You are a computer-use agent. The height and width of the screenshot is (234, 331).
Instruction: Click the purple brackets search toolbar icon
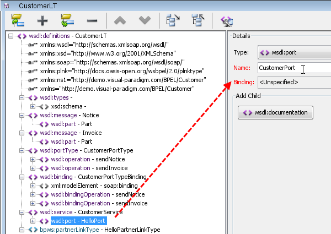point(227,21)
